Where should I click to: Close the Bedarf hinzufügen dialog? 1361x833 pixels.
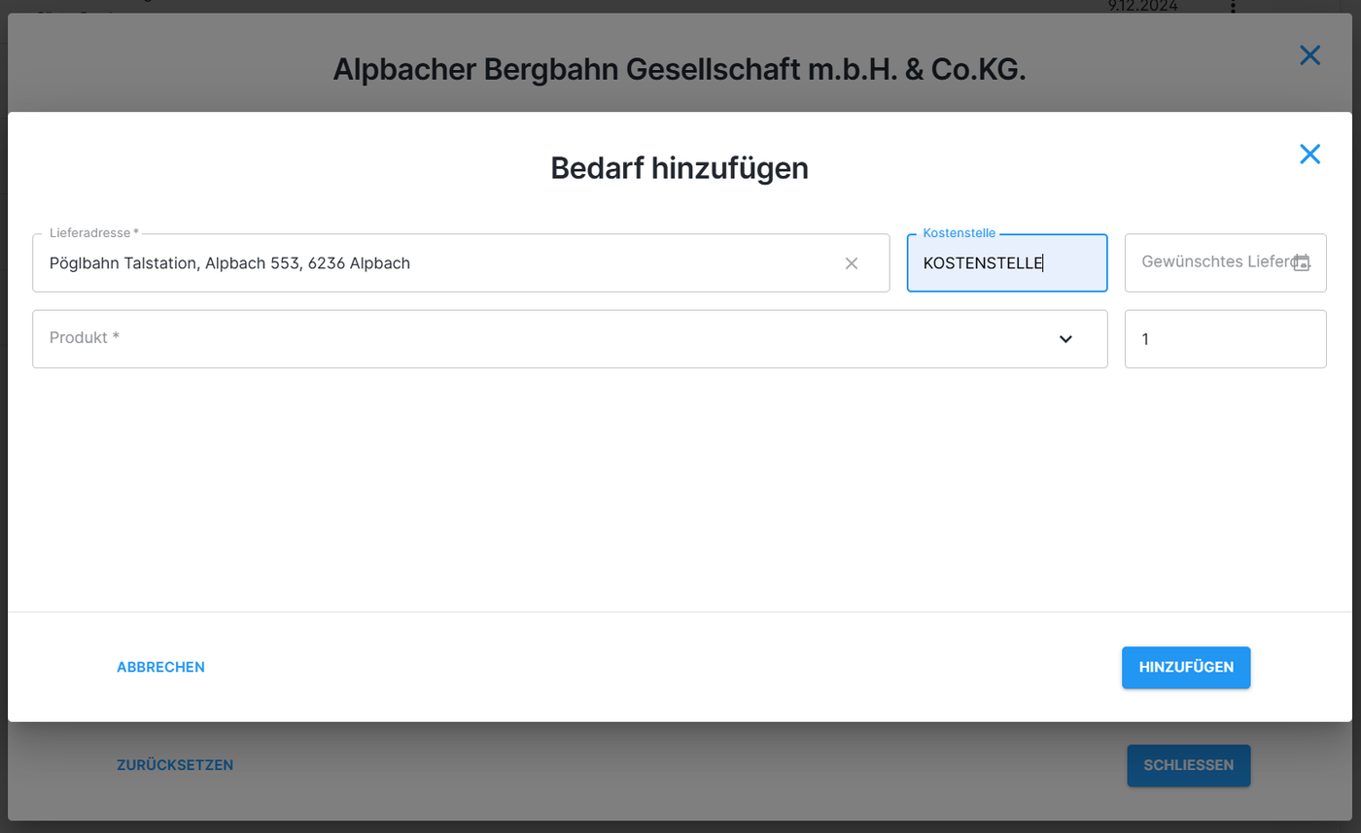[1309, 154]
